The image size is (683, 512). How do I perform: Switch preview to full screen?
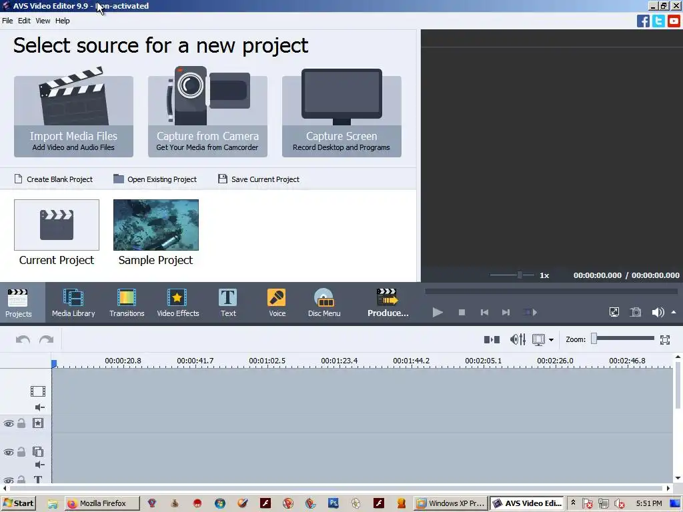614,312
